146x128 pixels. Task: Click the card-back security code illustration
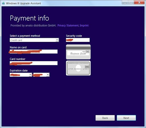pos(78,52)
